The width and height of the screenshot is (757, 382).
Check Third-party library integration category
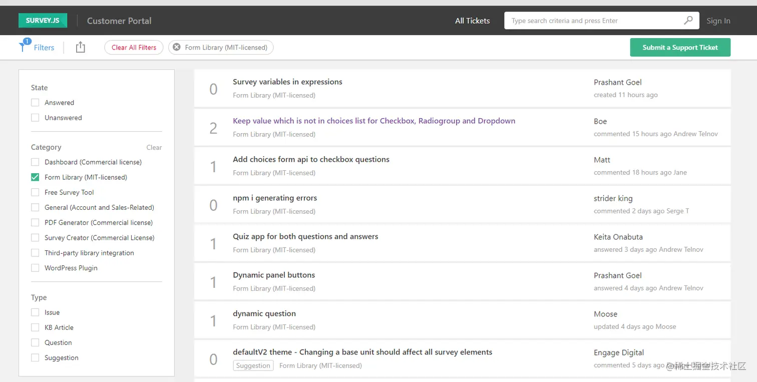click(x=35, y=252)
